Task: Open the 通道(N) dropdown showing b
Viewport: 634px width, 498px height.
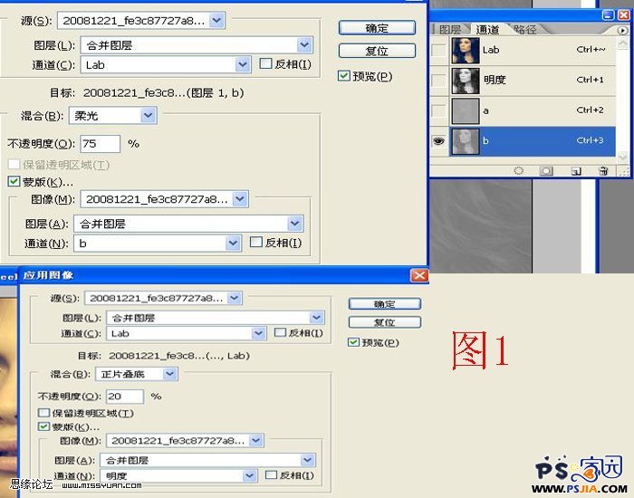Action: [x=233, y=243]
